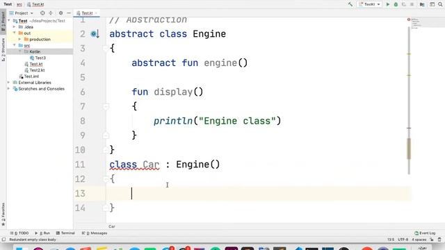Click the Locate/Scroll from Source target icon
The width and height of the screenshot is (445, 250).
[x=42, y=13]
